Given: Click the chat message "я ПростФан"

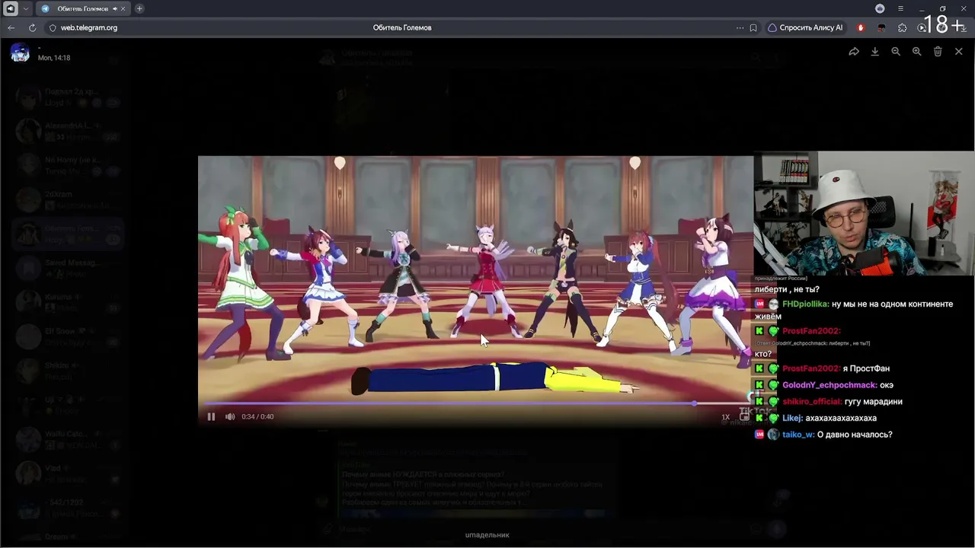Looking at the screenshot, I should [866, 368].
